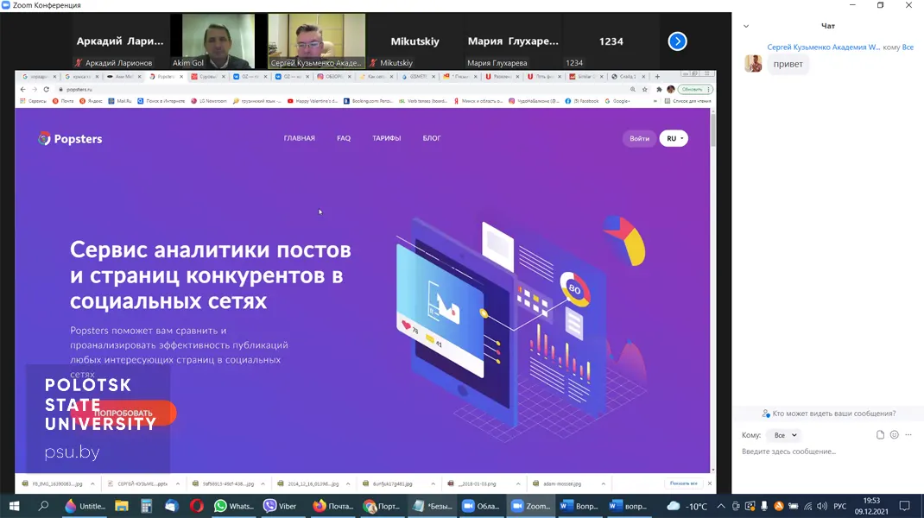
Task: Expand options for СЕРГЕЙ-КУЗЬМЕ...pptx download
Action: [x=177, y=483]
